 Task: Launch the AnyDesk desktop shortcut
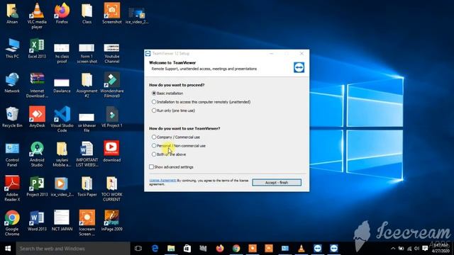click(x=37, y=117)
